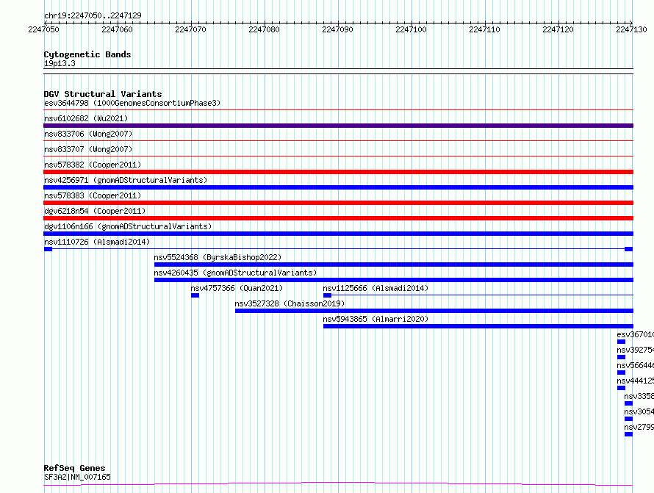Select the red nsv578382 (Cooper2011) bar
Viewport: 654px width, 493px height.
click(338, 172)
